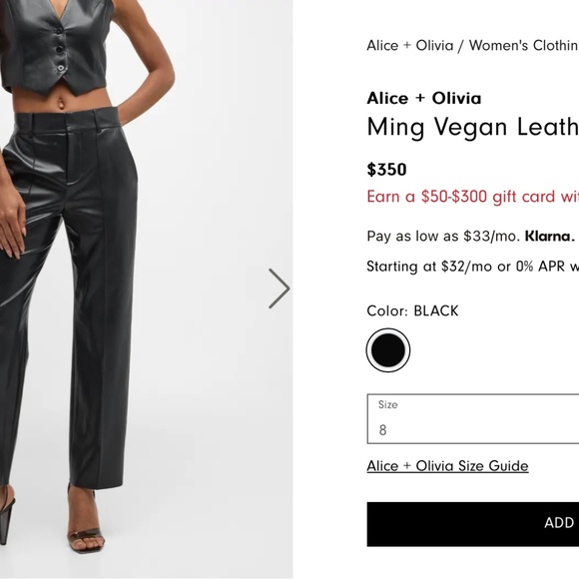The width and height of the screenshot is (579, 579).
Task: Open the red Earn a $50-$300 gift card offer
Action: [x=472, y=196]
